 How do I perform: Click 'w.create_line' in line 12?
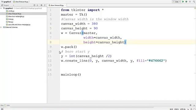(x=74, y=61)
